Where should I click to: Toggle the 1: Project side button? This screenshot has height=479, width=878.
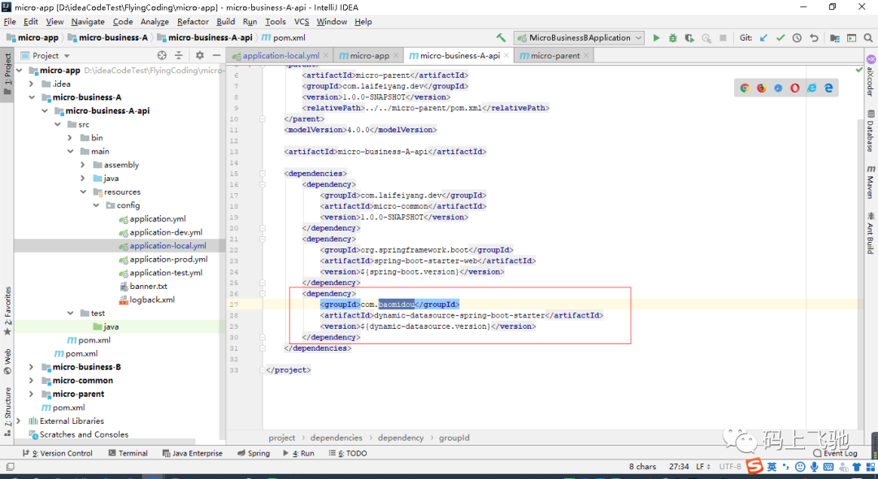click(x=7, y=74)
